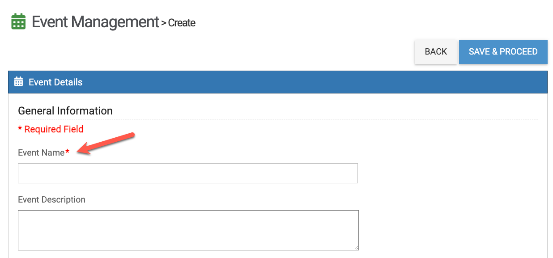The height and width of the screenshot is (258, 553).
Task: Focus the Event Name text input
Action: pos(188,173)
